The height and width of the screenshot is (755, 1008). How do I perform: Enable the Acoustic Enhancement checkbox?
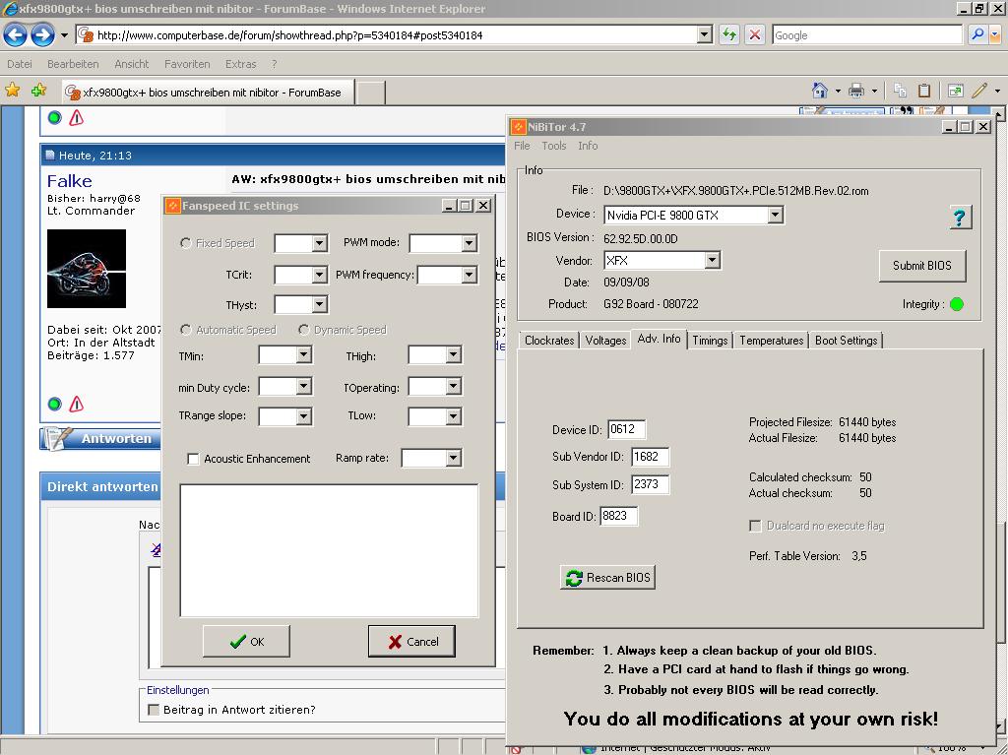point(193,459)
